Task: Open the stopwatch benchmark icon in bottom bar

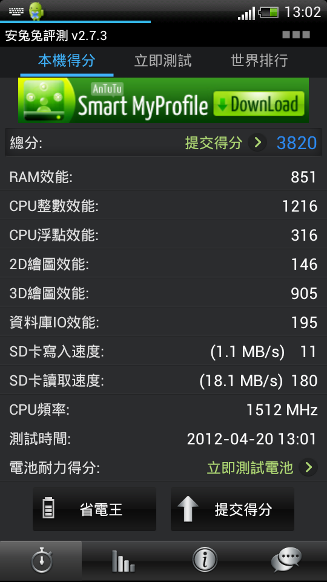Action: coord(41,560)
